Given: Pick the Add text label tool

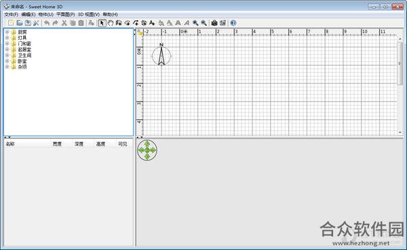Looking at the screenshot, I should tap(152, 23).
